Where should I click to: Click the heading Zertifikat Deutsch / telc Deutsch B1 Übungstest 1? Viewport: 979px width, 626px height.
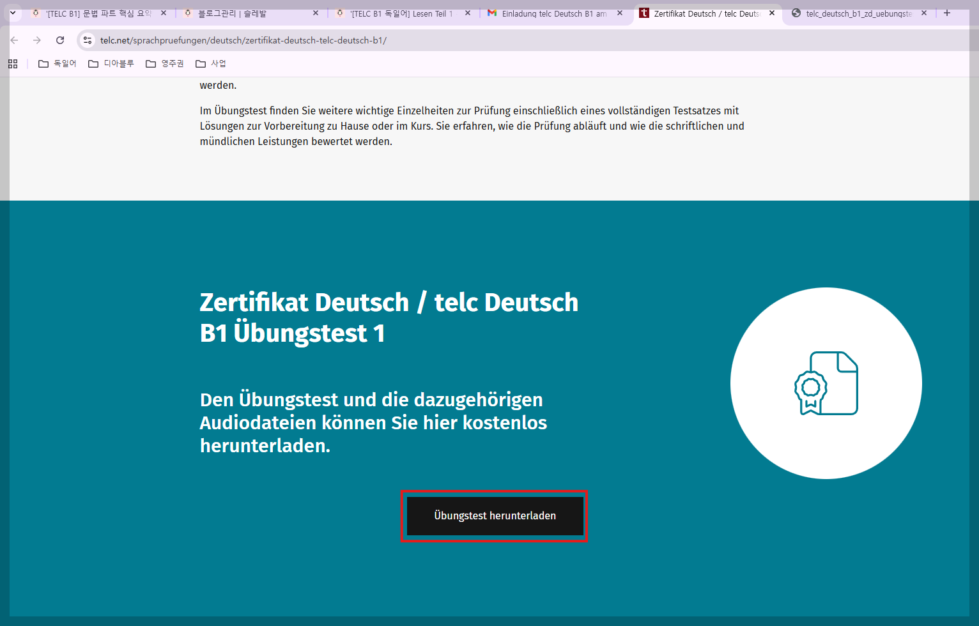coord(389,317)
